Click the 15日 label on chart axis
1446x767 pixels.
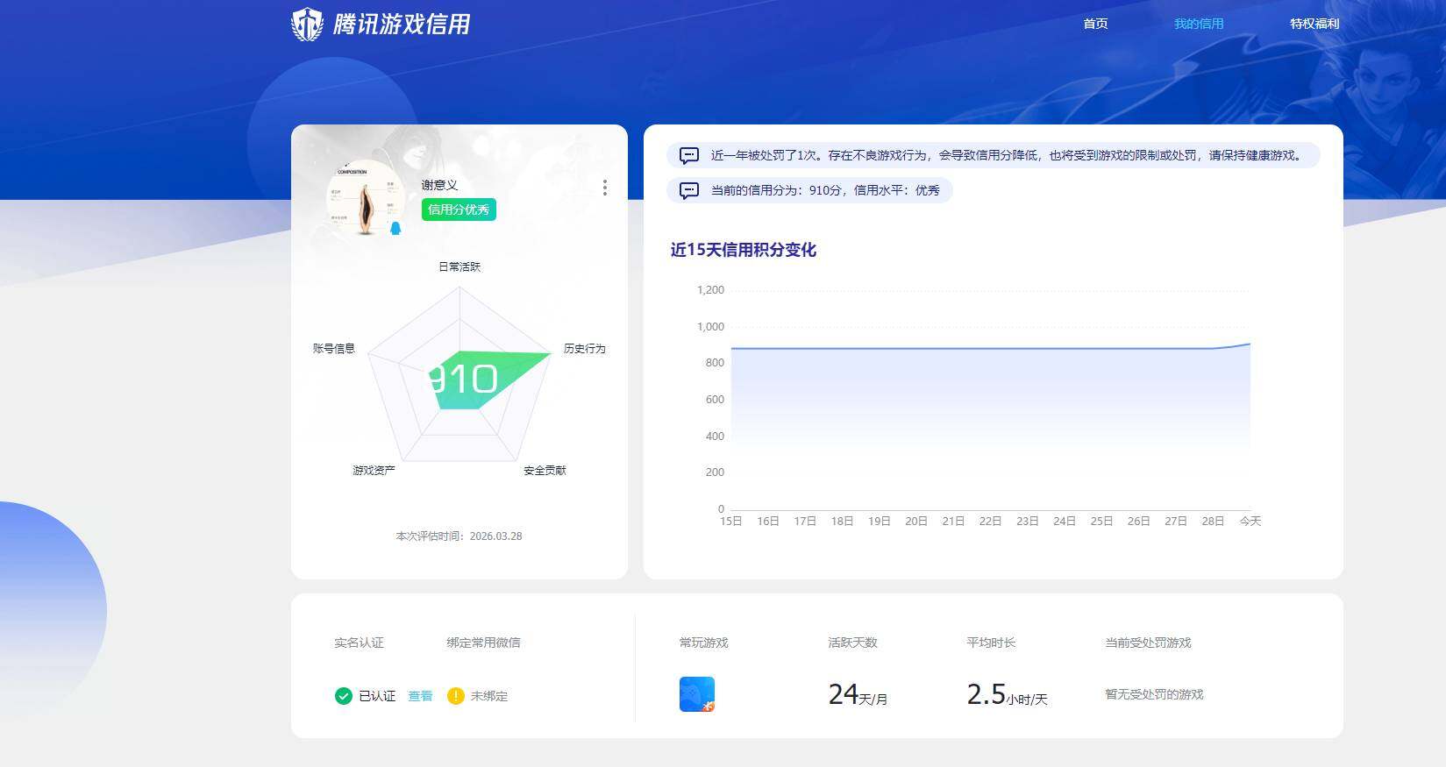pos(731,522)
